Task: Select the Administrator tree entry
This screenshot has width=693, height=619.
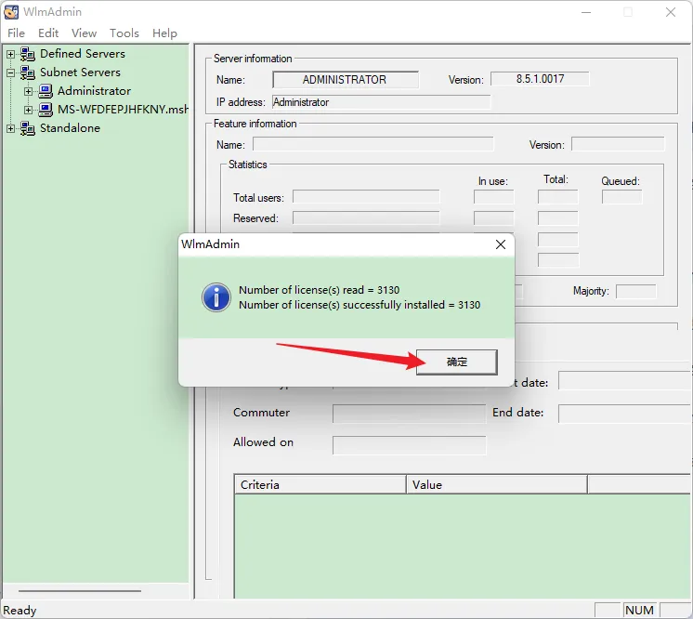Action: [x=94, y=91]
